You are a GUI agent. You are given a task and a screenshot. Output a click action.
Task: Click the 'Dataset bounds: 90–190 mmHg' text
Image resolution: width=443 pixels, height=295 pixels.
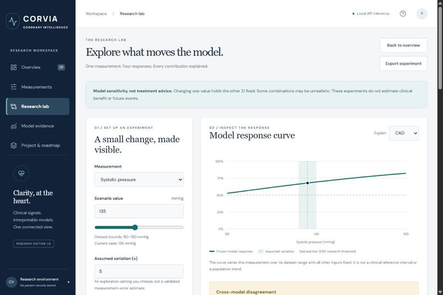121,237
